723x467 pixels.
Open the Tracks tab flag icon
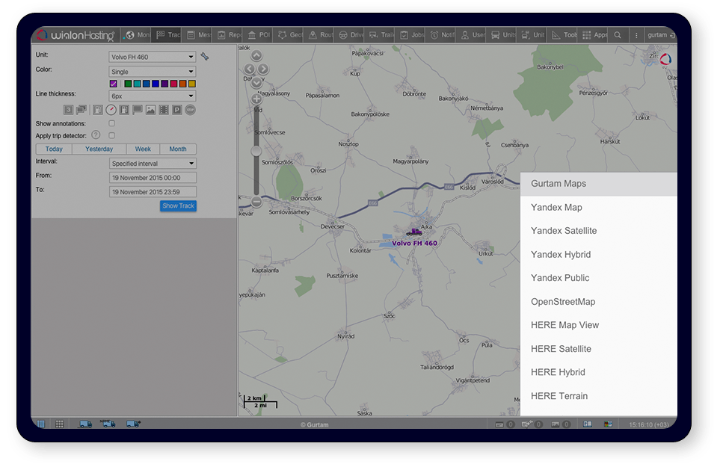[161, 35]
